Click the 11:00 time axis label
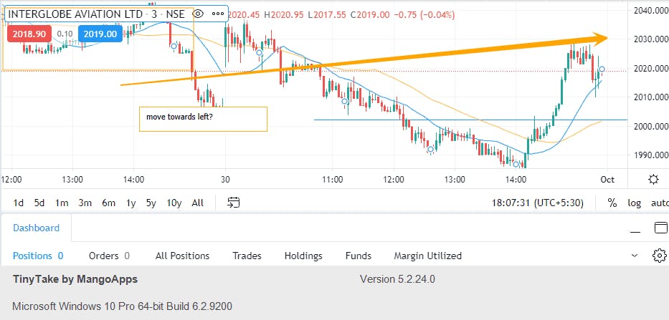This screenshot has height=320, width=669. 332,180
